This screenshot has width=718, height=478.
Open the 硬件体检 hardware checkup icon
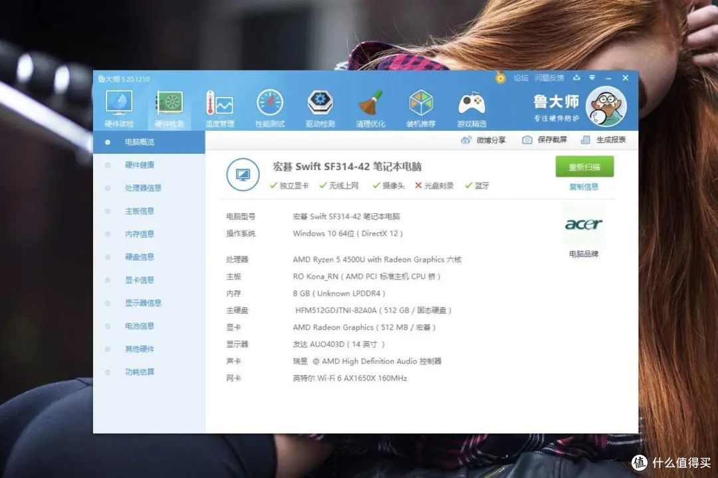tap(119, 109)
